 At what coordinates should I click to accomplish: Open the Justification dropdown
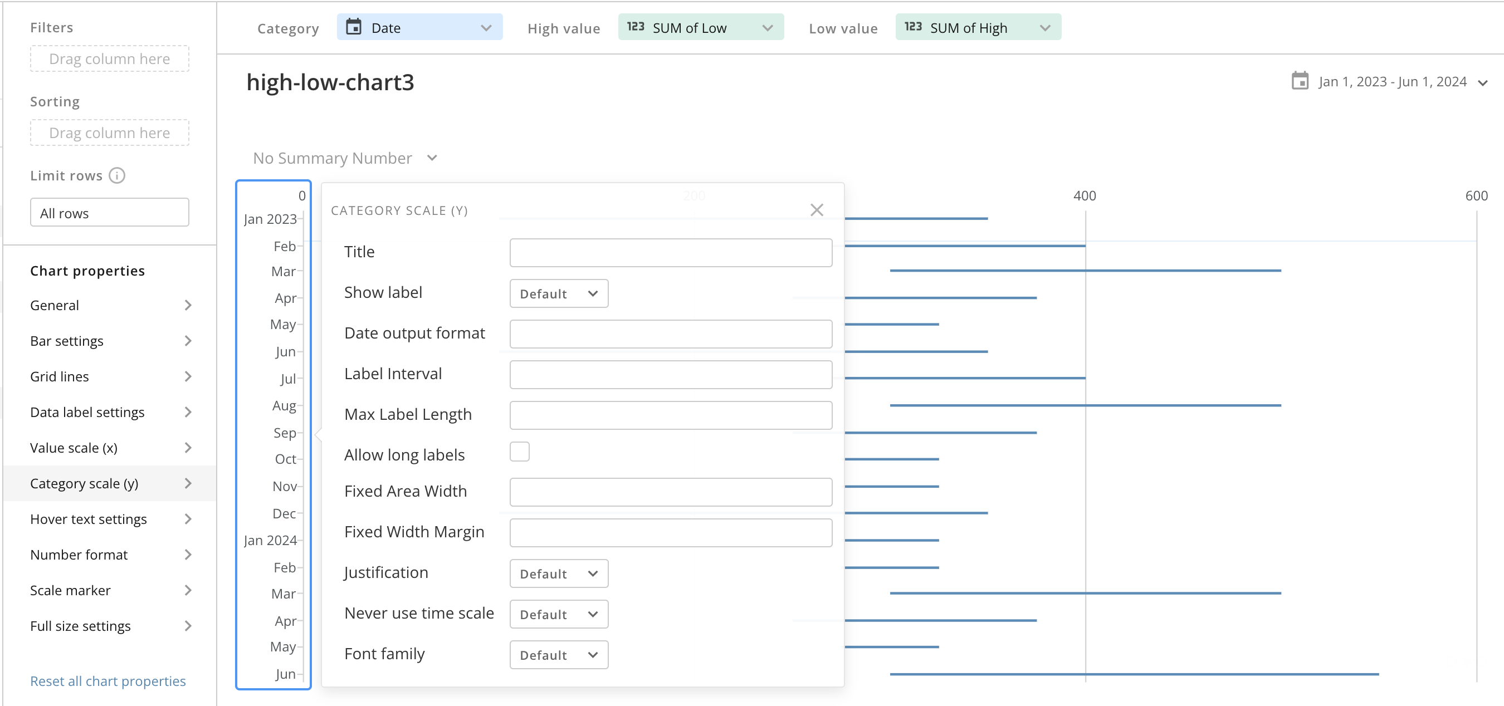tap(559, 573)
